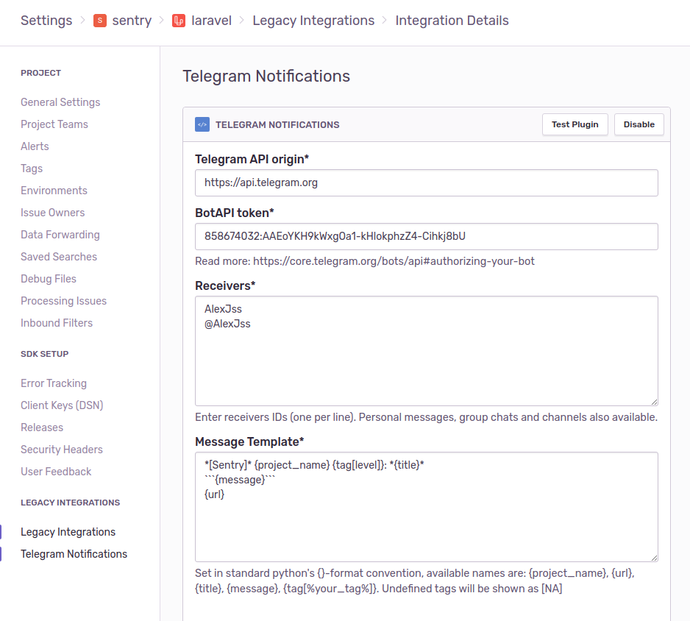Open Error Tracking in sidebar
The height and width of the screenshot is (621, 690).
54,383
